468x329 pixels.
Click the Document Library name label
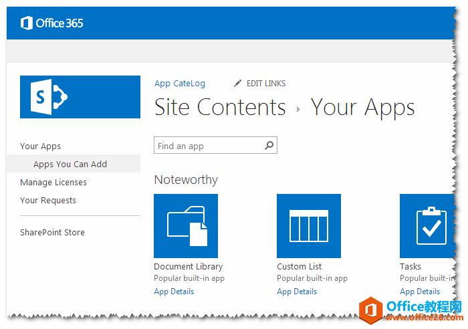pyautogui.click(x=189, y=266)
